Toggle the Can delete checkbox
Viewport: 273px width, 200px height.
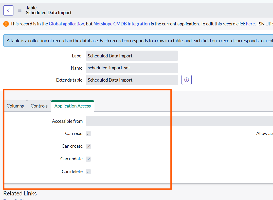(x=88, y=172)
